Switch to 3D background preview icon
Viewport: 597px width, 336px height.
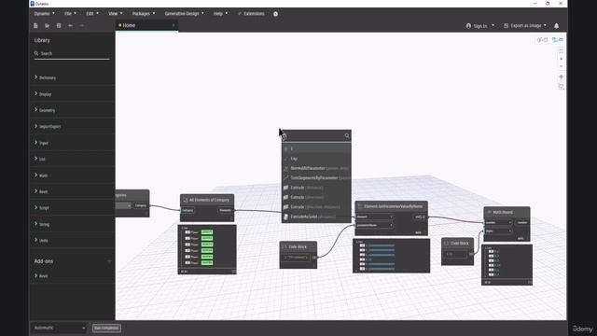[x=542, y=39]
